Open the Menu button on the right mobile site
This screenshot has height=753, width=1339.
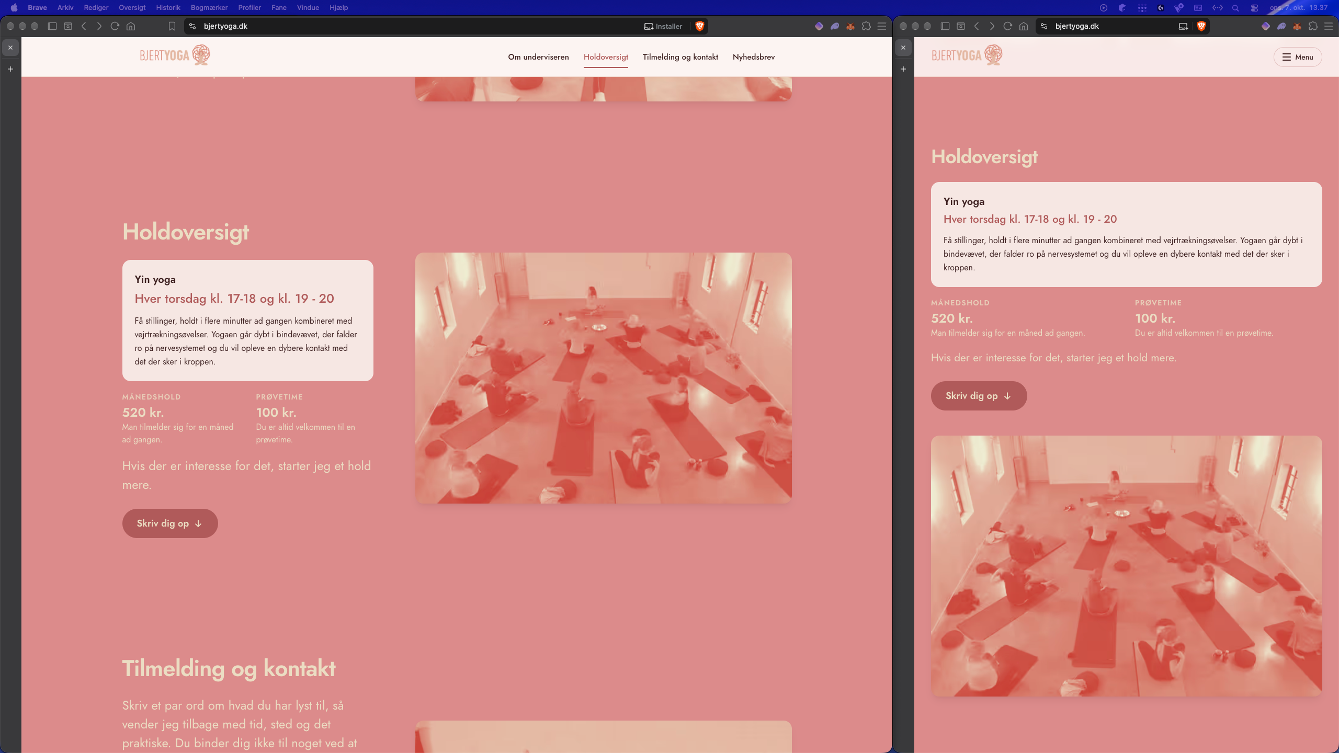coord(1298,57)
